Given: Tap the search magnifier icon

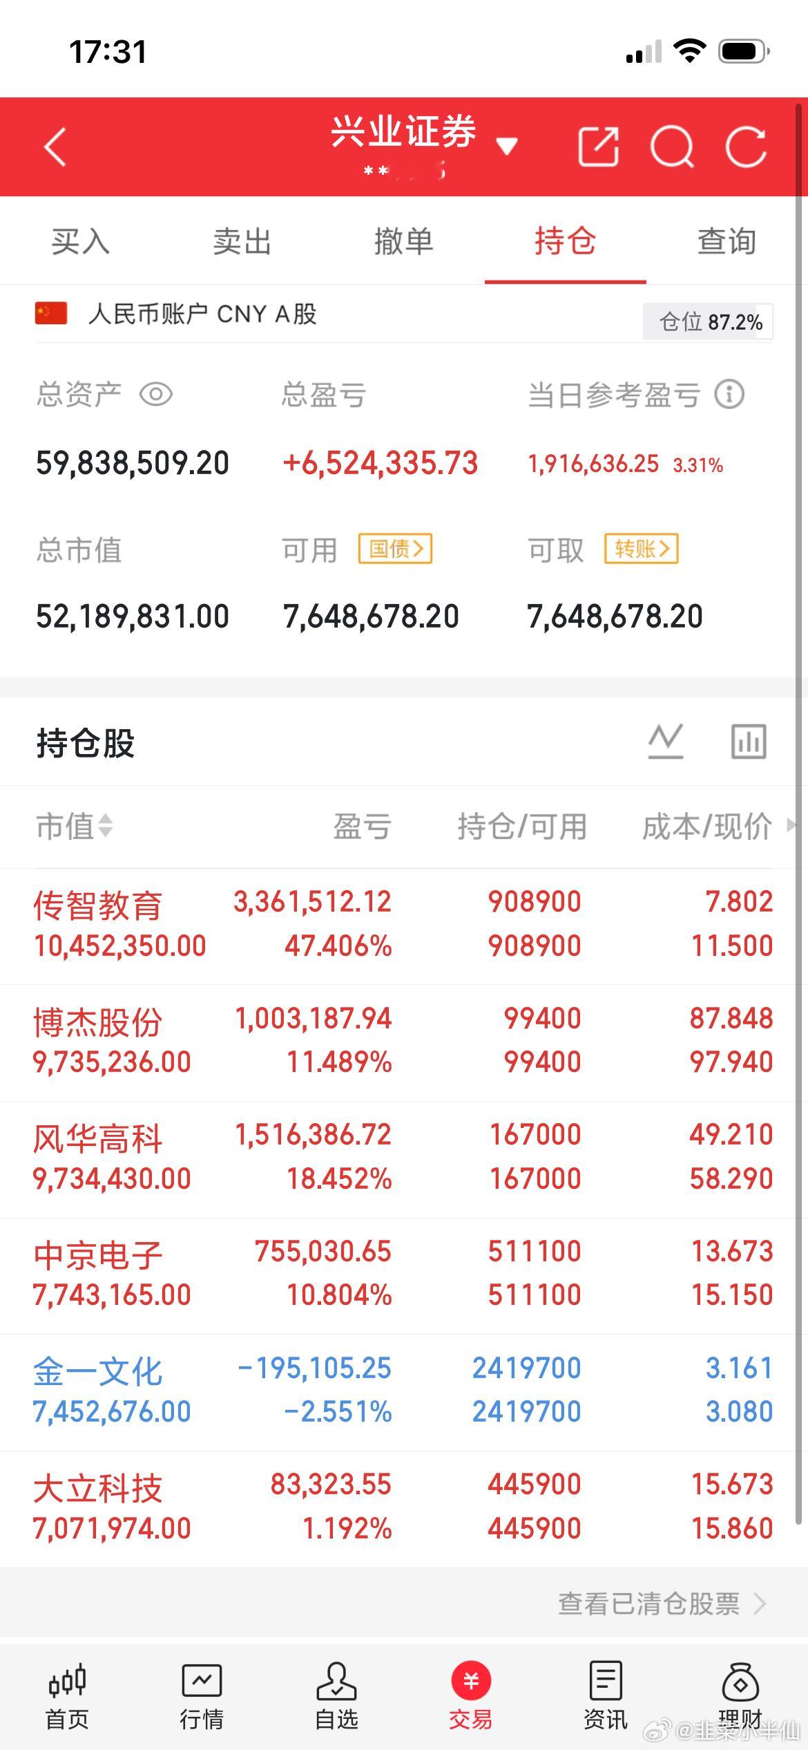Looking at the screenshot, I should 672,147.
